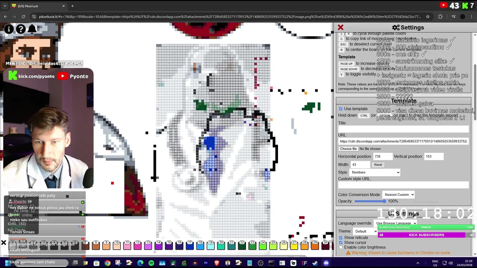Click the ENG US language indicator
477x268 pixels.
(x=435, y=263)
